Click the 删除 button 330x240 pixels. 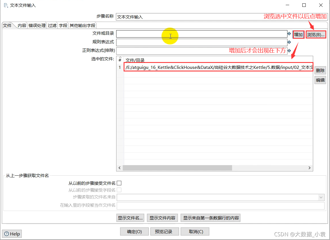coord(320,71)
